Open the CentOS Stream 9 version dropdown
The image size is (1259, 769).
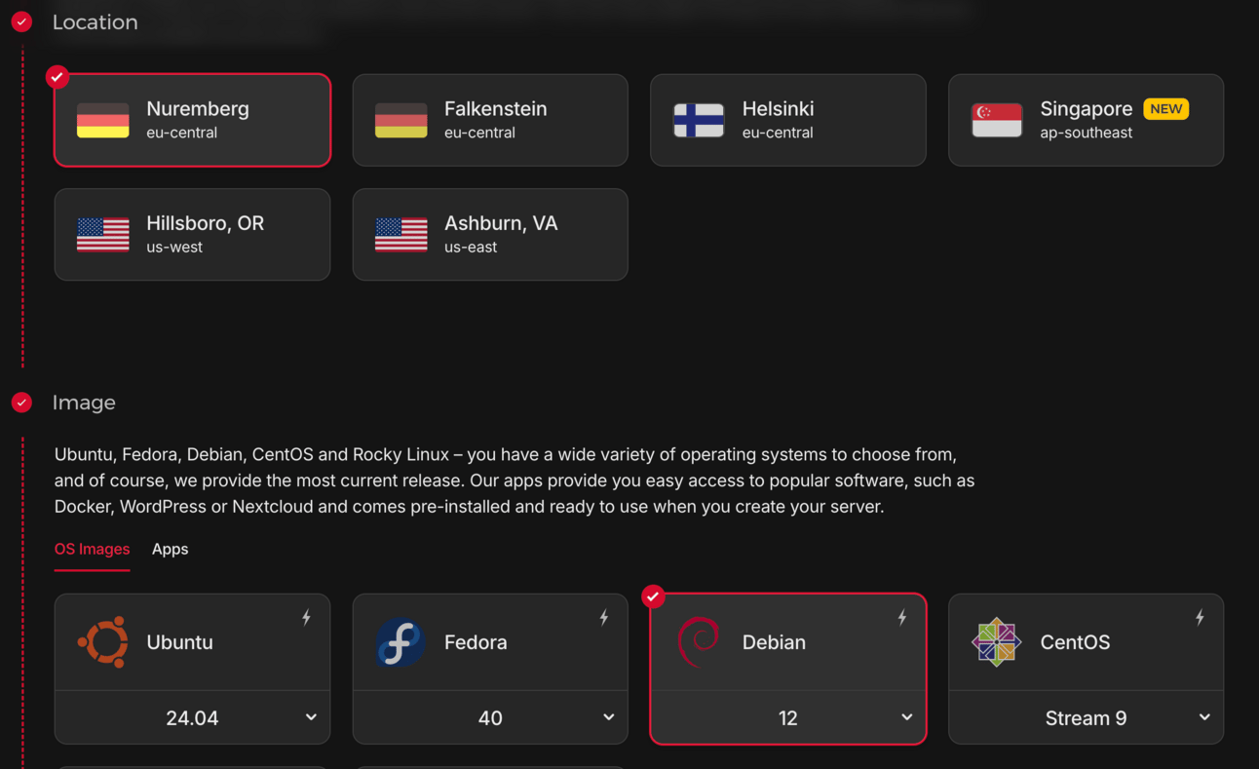pyautogui.click(x=1086, y=717)
